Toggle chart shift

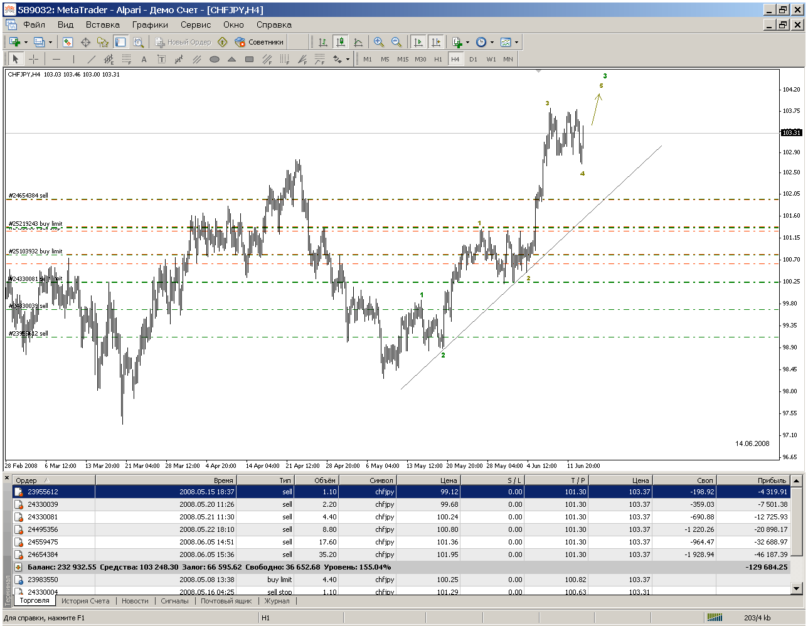pyautogui.click(x=435, y=42)
